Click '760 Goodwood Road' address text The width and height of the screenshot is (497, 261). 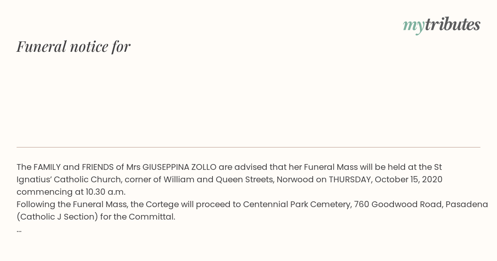(398, 204)
